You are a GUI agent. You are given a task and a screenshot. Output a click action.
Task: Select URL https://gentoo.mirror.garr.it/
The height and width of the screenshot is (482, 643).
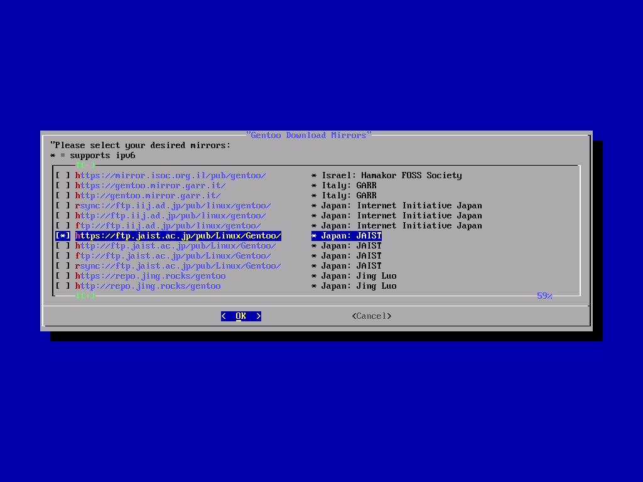point(151,186)
